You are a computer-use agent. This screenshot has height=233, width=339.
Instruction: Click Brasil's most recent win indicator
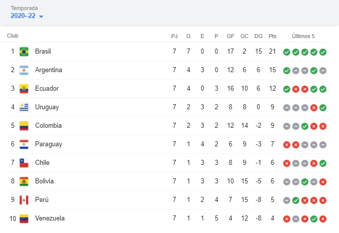323,52
